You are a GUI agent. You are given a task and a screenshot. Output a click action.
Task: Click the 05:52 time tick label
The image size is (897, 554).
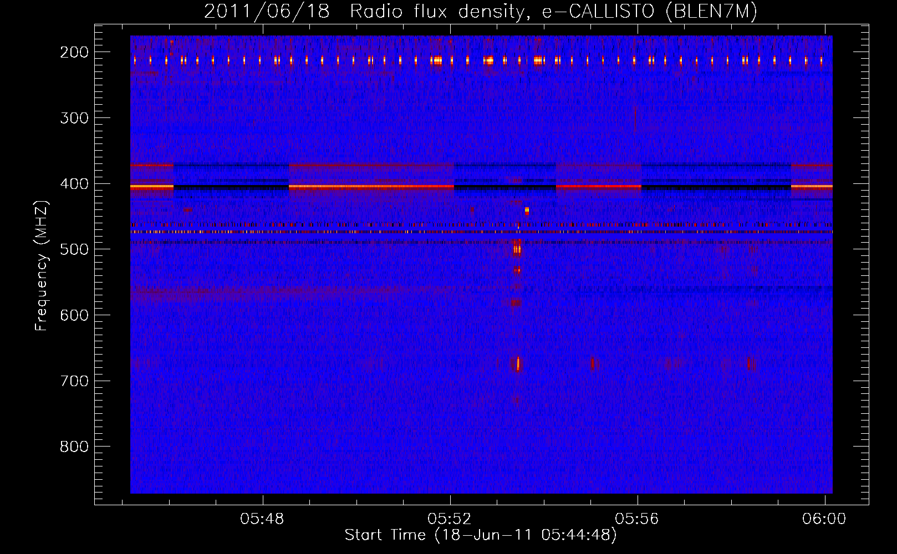pyautogui.click(x=450, y=519)
